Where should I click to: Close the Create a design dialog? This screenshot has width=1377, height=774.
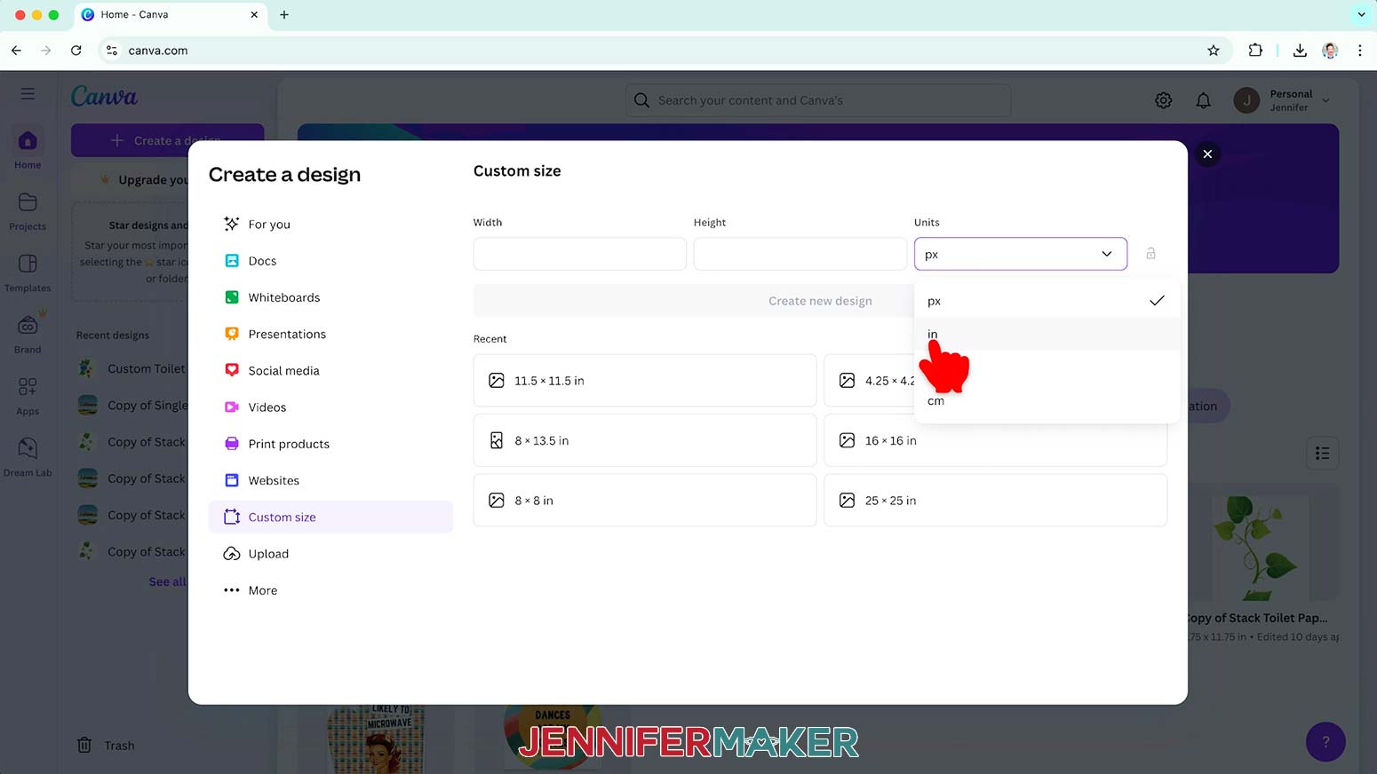1207,154
